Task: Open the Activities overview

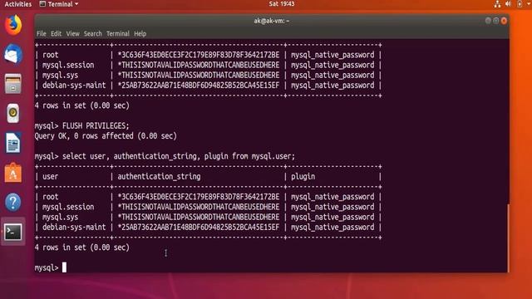Action: point(18,4)
